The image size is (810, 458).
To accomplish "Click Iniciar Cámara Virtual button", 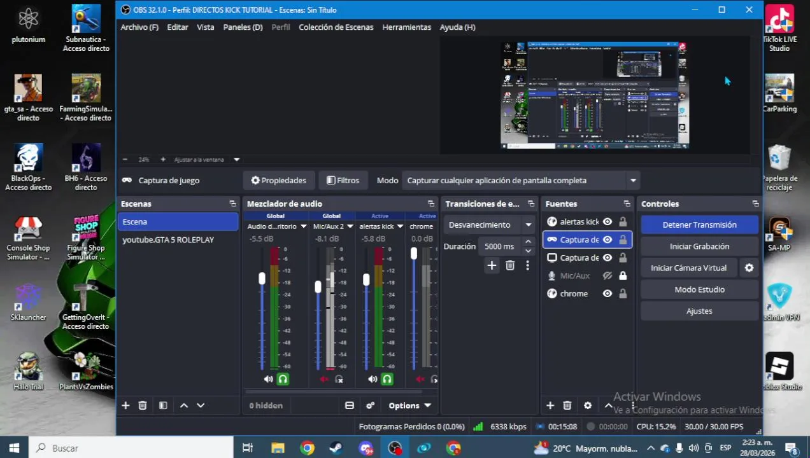I will [x=688, y=268].
